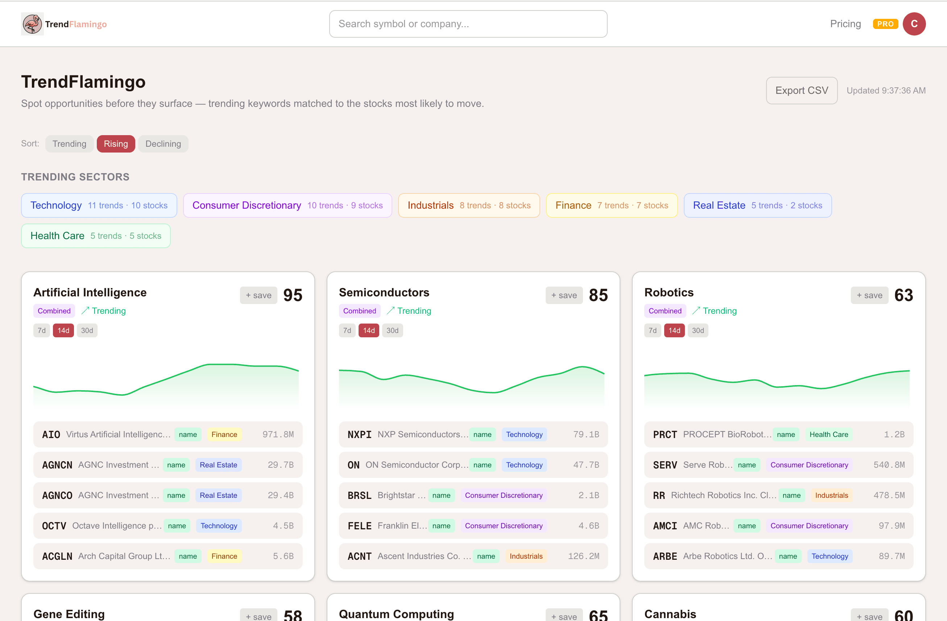Click the PRO badge
This screenshot has width=947, height=621.
point(885,24)
